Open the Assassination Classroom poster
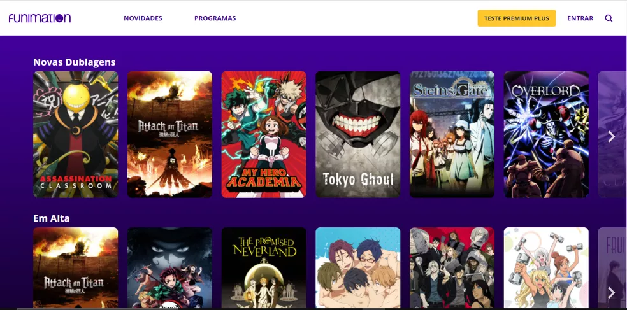The width and height of the screenshot is (627, 310). pos(76,134)
